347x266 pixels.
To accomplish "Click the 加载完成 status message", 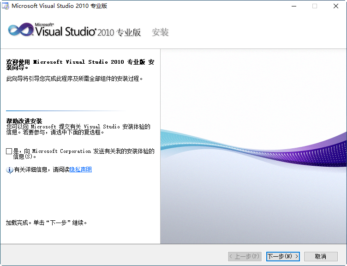I will (x=47, y=223).
